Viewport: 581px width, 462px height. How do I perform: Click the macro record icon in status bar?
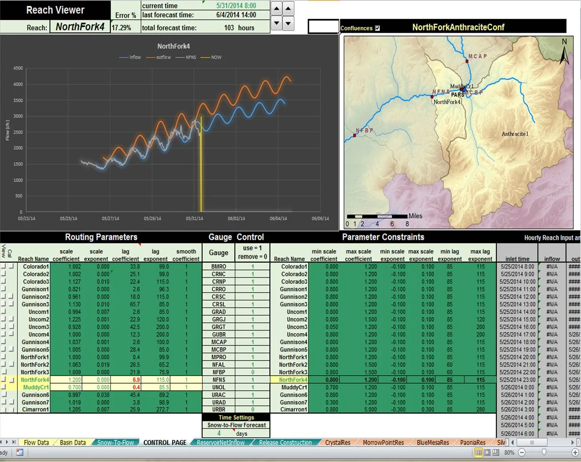pyautogui.click(x=19, y=452)
